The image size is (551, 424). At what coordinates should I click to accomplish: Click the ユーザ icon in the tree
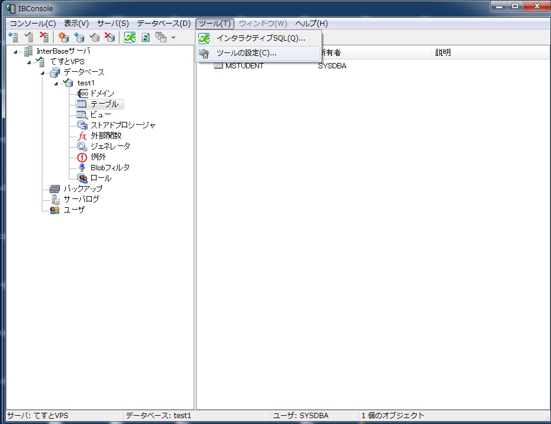(x=55, y=210)
